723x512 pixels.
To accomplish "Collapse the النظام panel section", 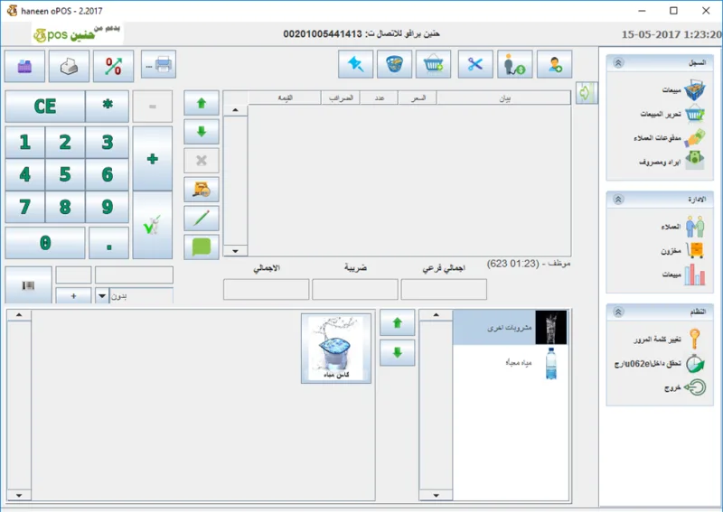I will pyautogui.click(x=618, y=312).
